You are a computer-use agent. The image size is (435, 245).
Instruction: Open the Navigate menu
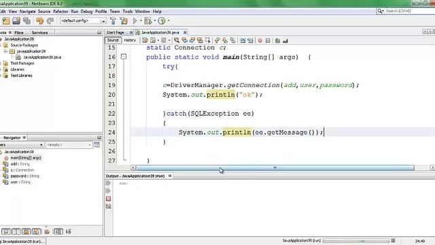(27, 12)
